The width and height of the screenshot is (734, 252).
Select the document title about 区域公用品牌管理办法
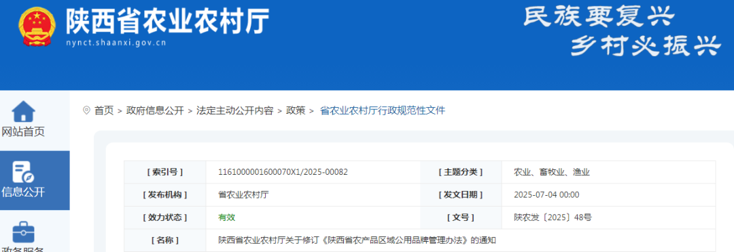pos(357,240)
